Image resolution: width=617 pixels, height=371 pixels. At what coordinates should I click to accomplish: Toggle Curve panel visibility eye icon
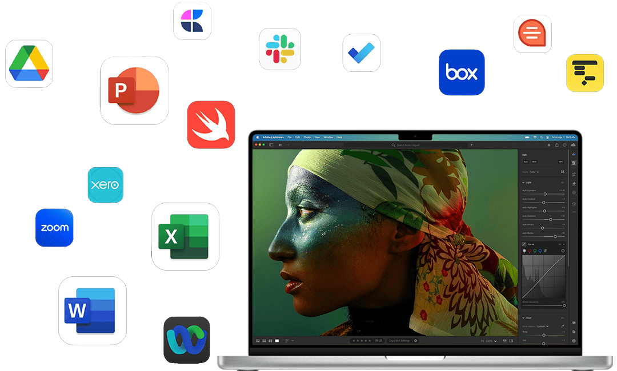click(559, 244)
